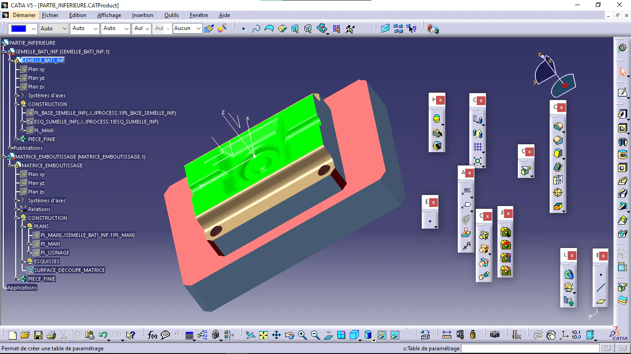Image resolution: width=631 pixels, height=354 pixels.
Task: Open the first "Auto" properties dropdown
Action: click(53, 28)
